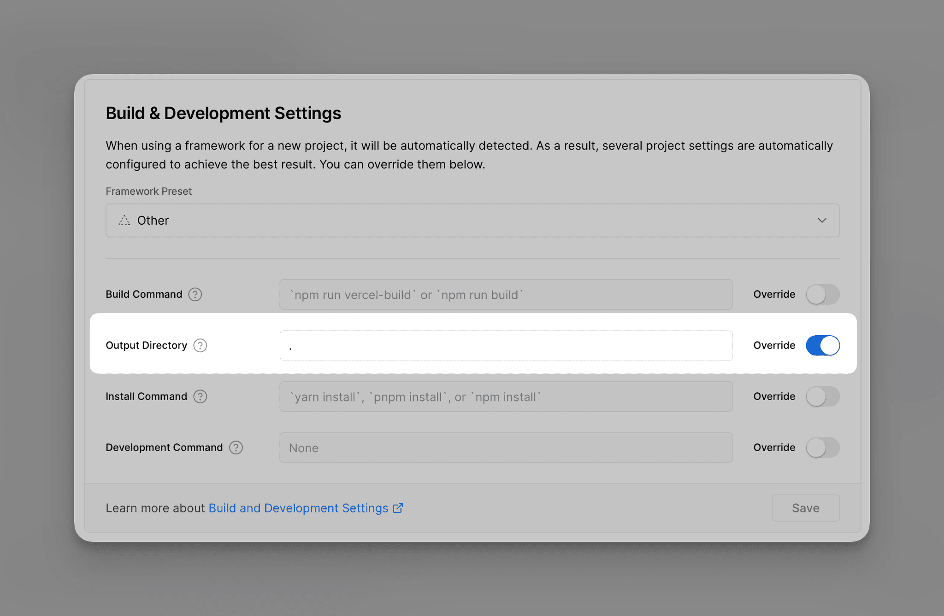Click the external link icon beside the settings link
Viewport: 944px width, 616px height.
click(x=397, y=508)
